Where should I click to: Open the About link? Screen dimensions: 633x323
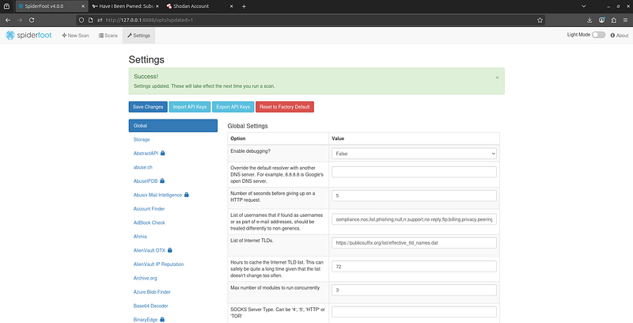[x=620, y=36]
